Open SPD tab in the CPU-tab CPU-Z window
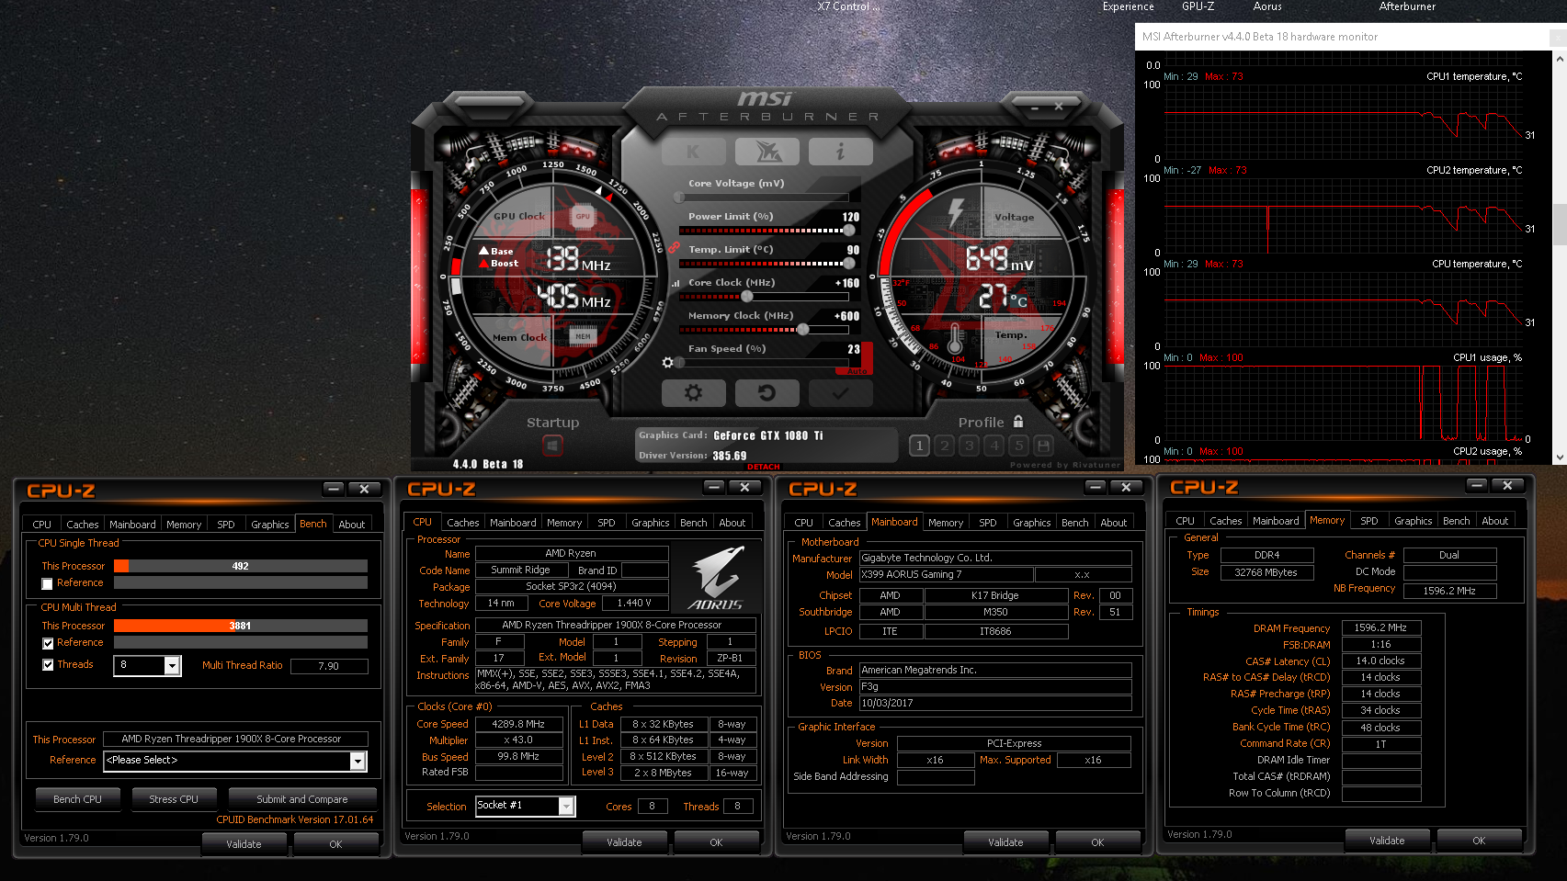The height and width of the screenshot is (881, 1567). (x=607, y=523)
